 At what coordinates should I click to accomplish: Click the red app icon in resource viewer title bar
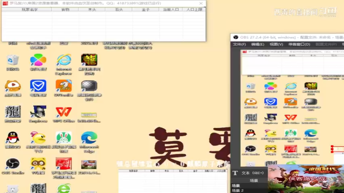pyautogui.click(x=5, y=3)
